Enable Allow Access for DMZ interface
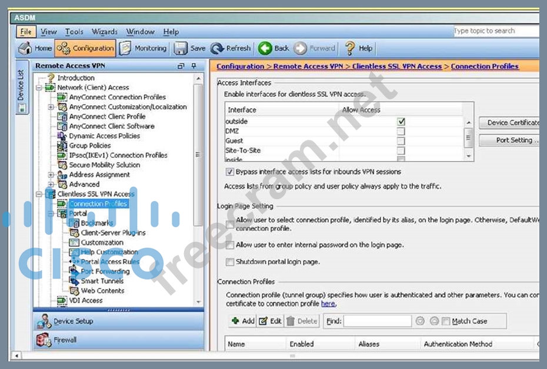 click(401, 131)
